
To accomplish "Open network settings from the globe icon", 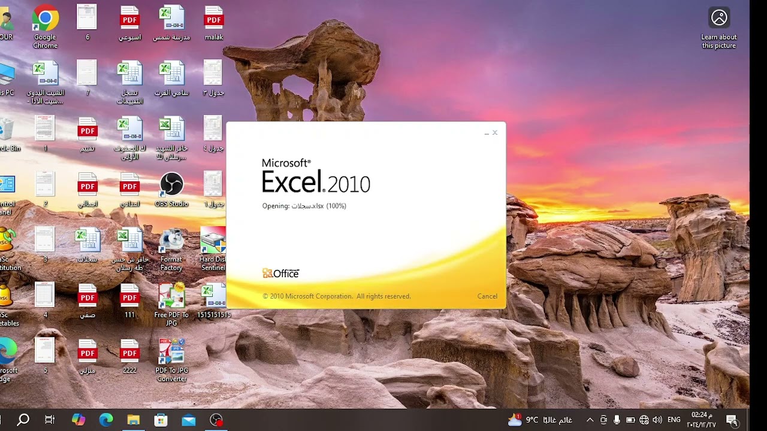I will [644, 420].
